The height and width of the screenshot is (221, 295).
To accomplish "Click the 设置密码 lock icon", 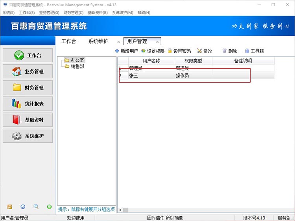I will tap(170, 51).
